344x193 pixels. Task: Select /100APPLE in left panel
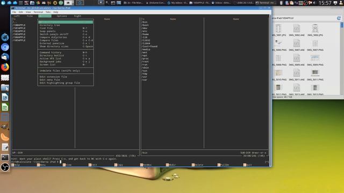point(19,25)
